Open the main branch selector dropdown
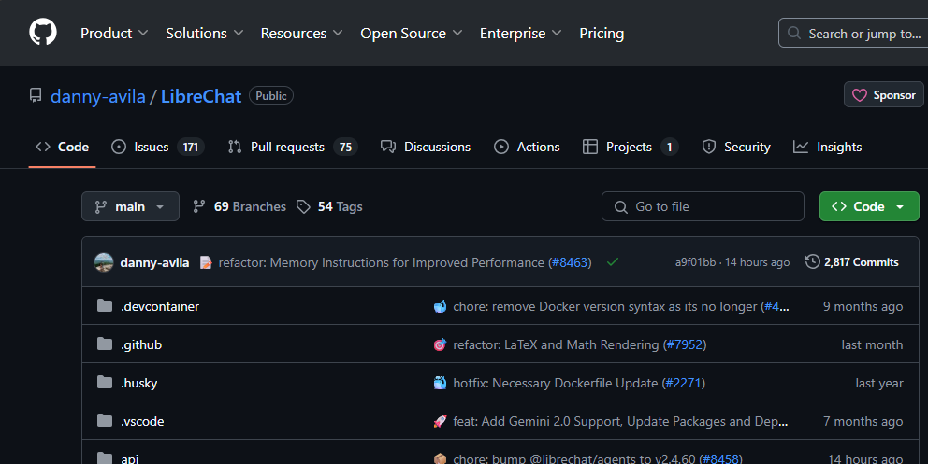Screen dimensions: 928x464 130,206
